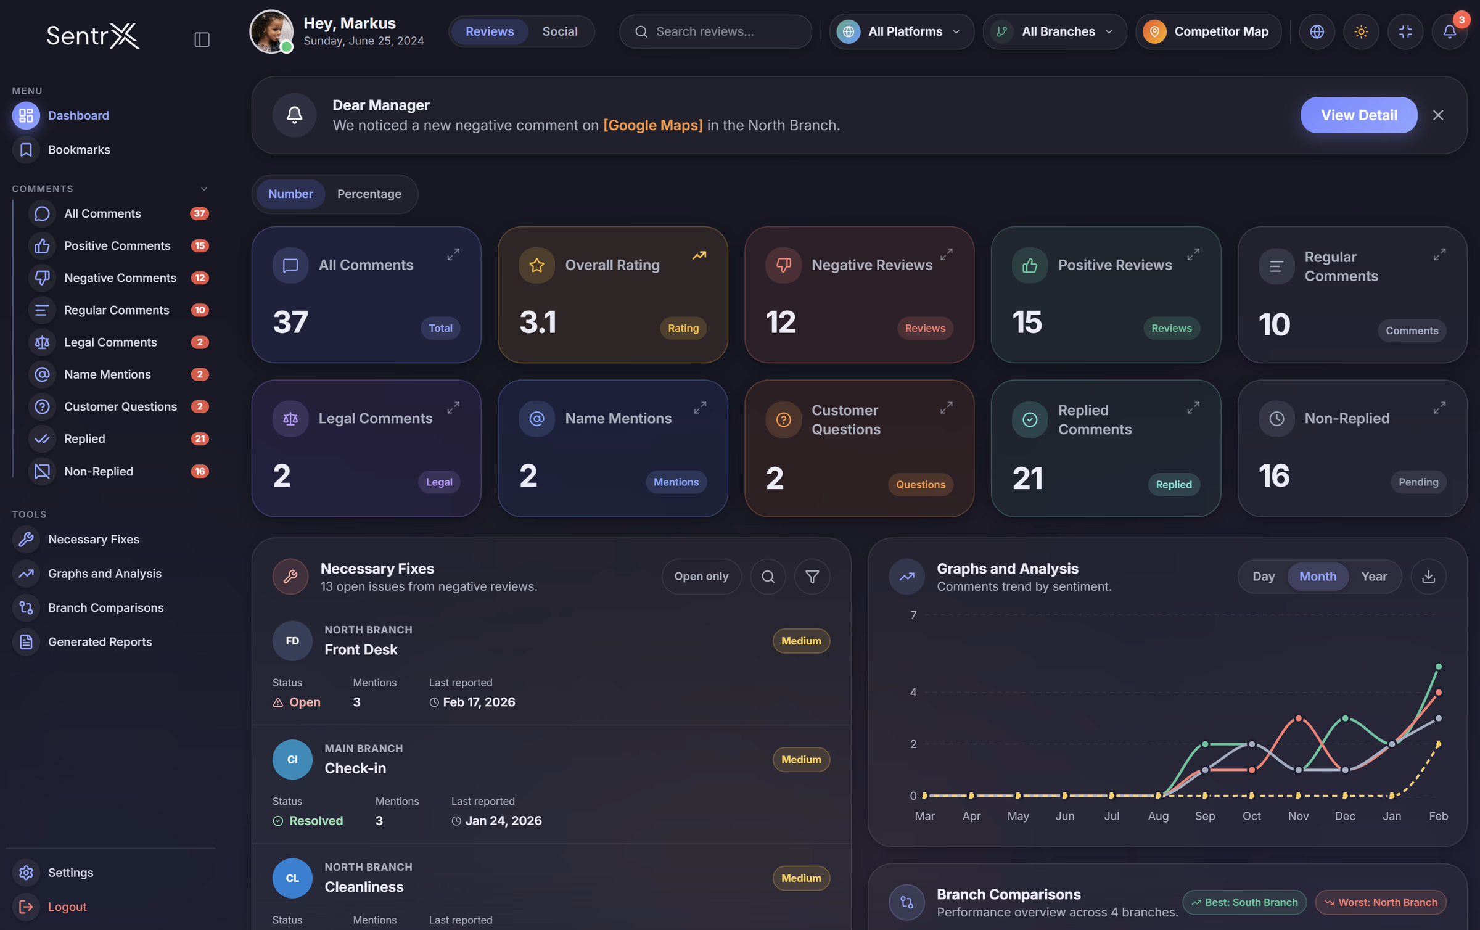Click the Google Maps link in alert
The height and width of the screenshot is (930, 1480).
pos(652,125)
